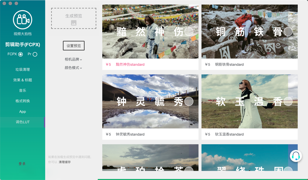
Task: Open the customer support headset icon
Action: 296,156
